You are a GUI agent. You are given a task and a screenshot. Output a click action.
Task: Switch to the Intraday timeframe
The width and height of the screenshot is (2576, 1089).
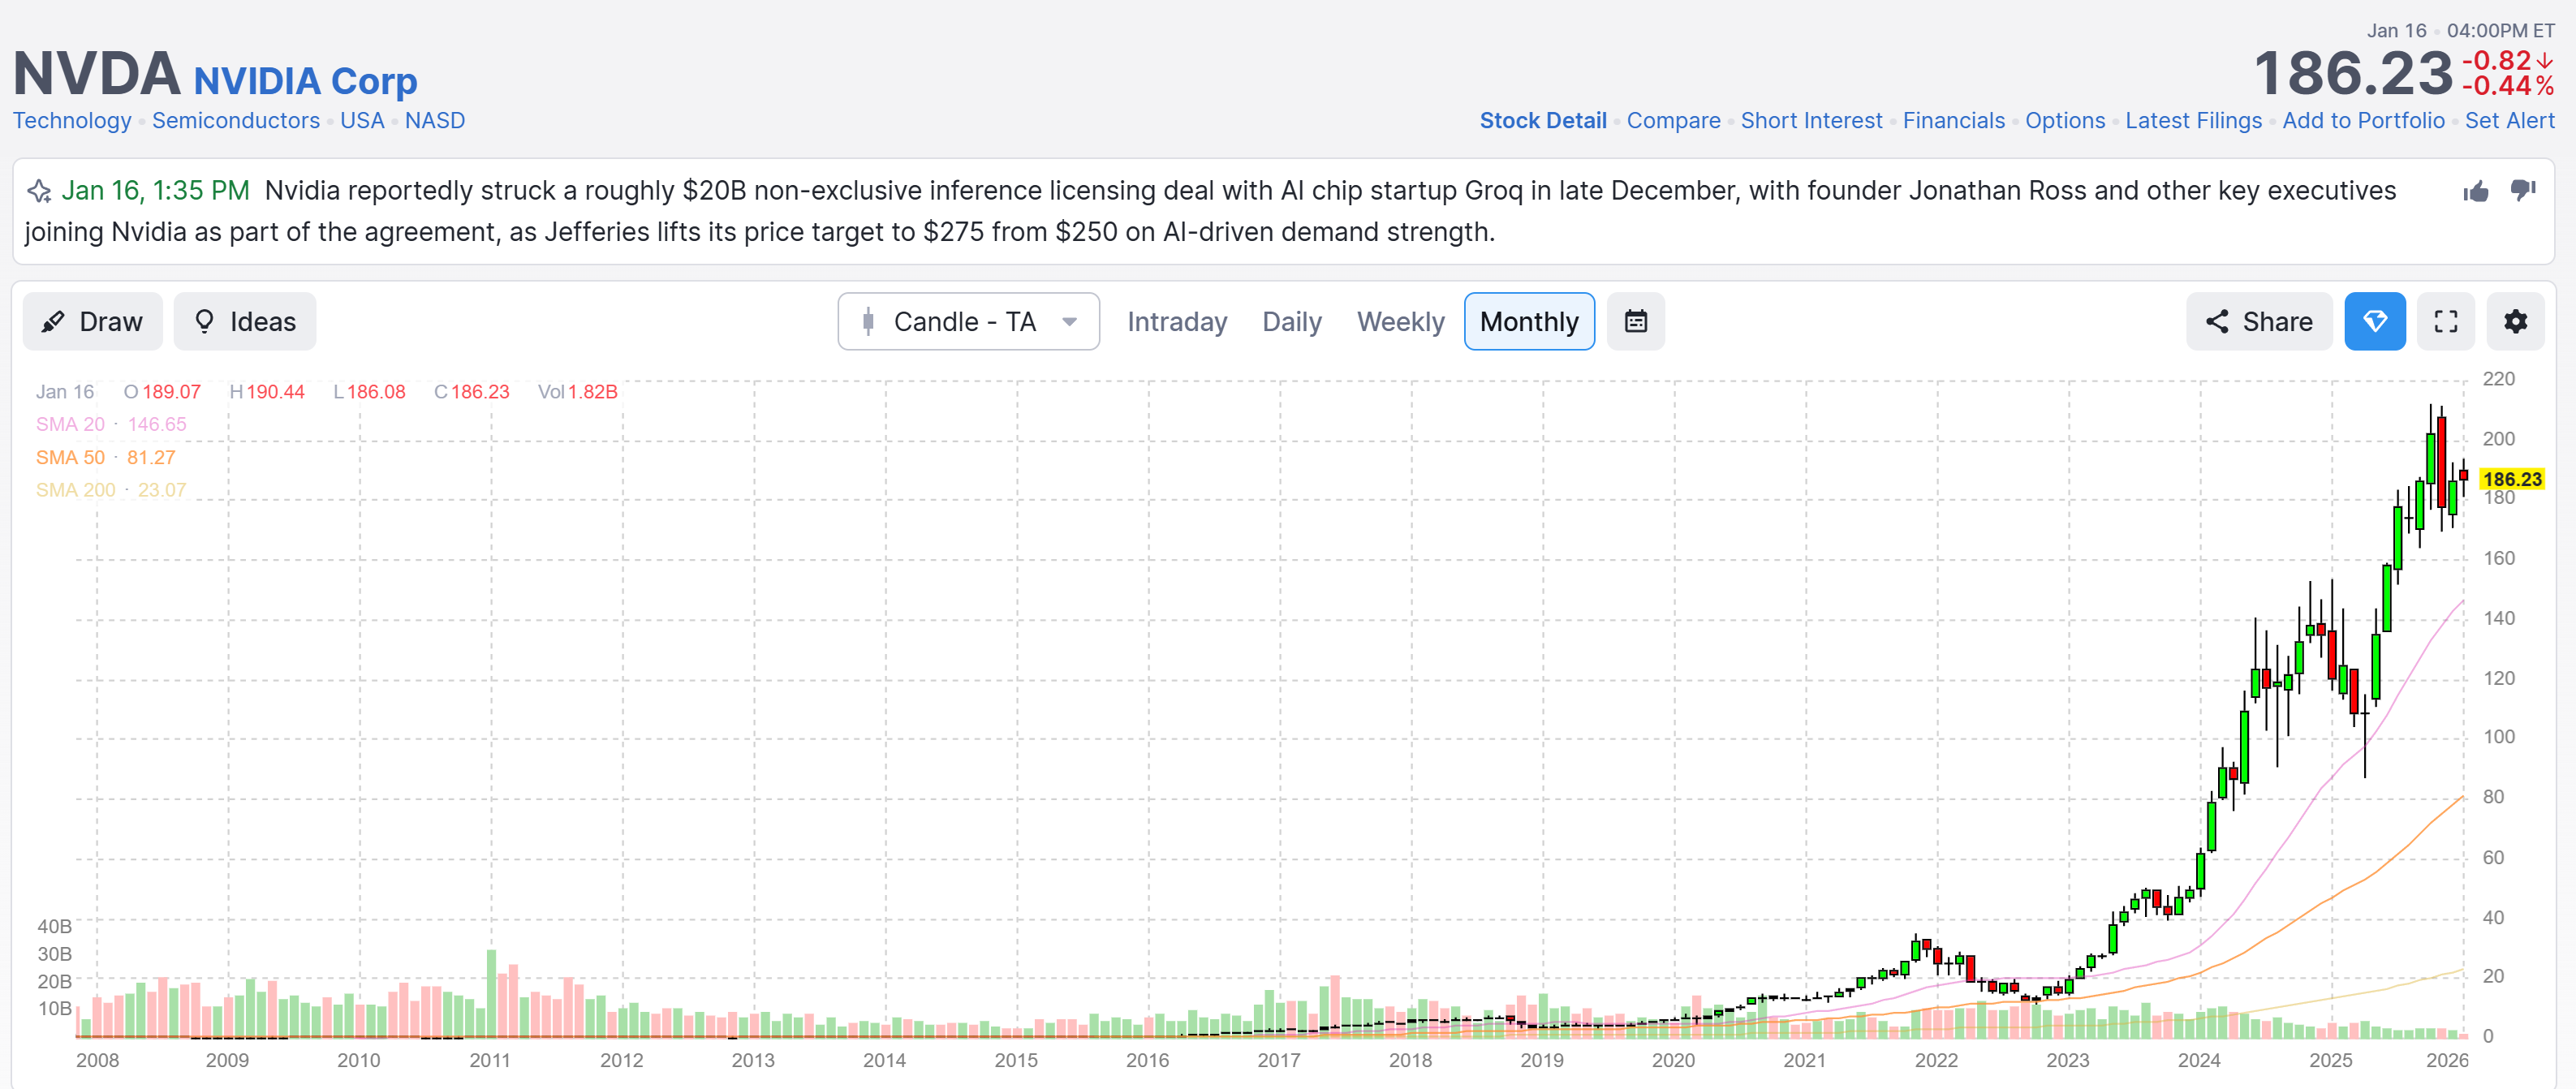tap(1176, 322)
